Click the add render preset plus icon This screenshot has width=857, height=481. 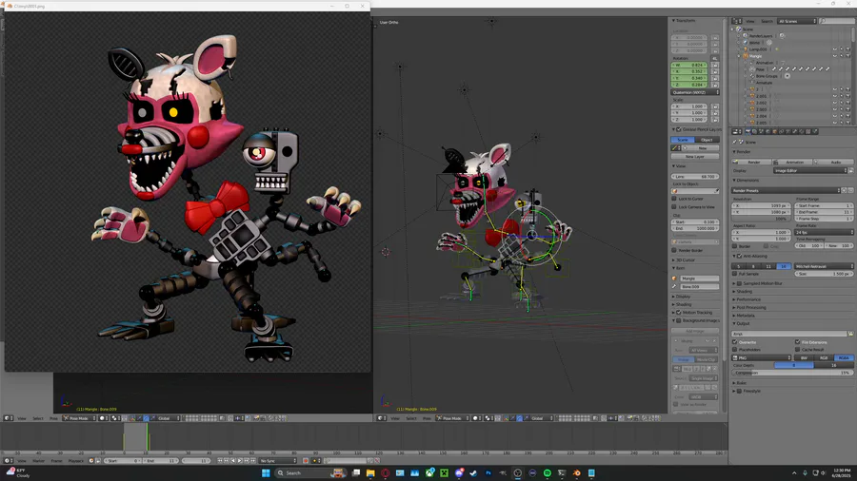pos(844,190)
